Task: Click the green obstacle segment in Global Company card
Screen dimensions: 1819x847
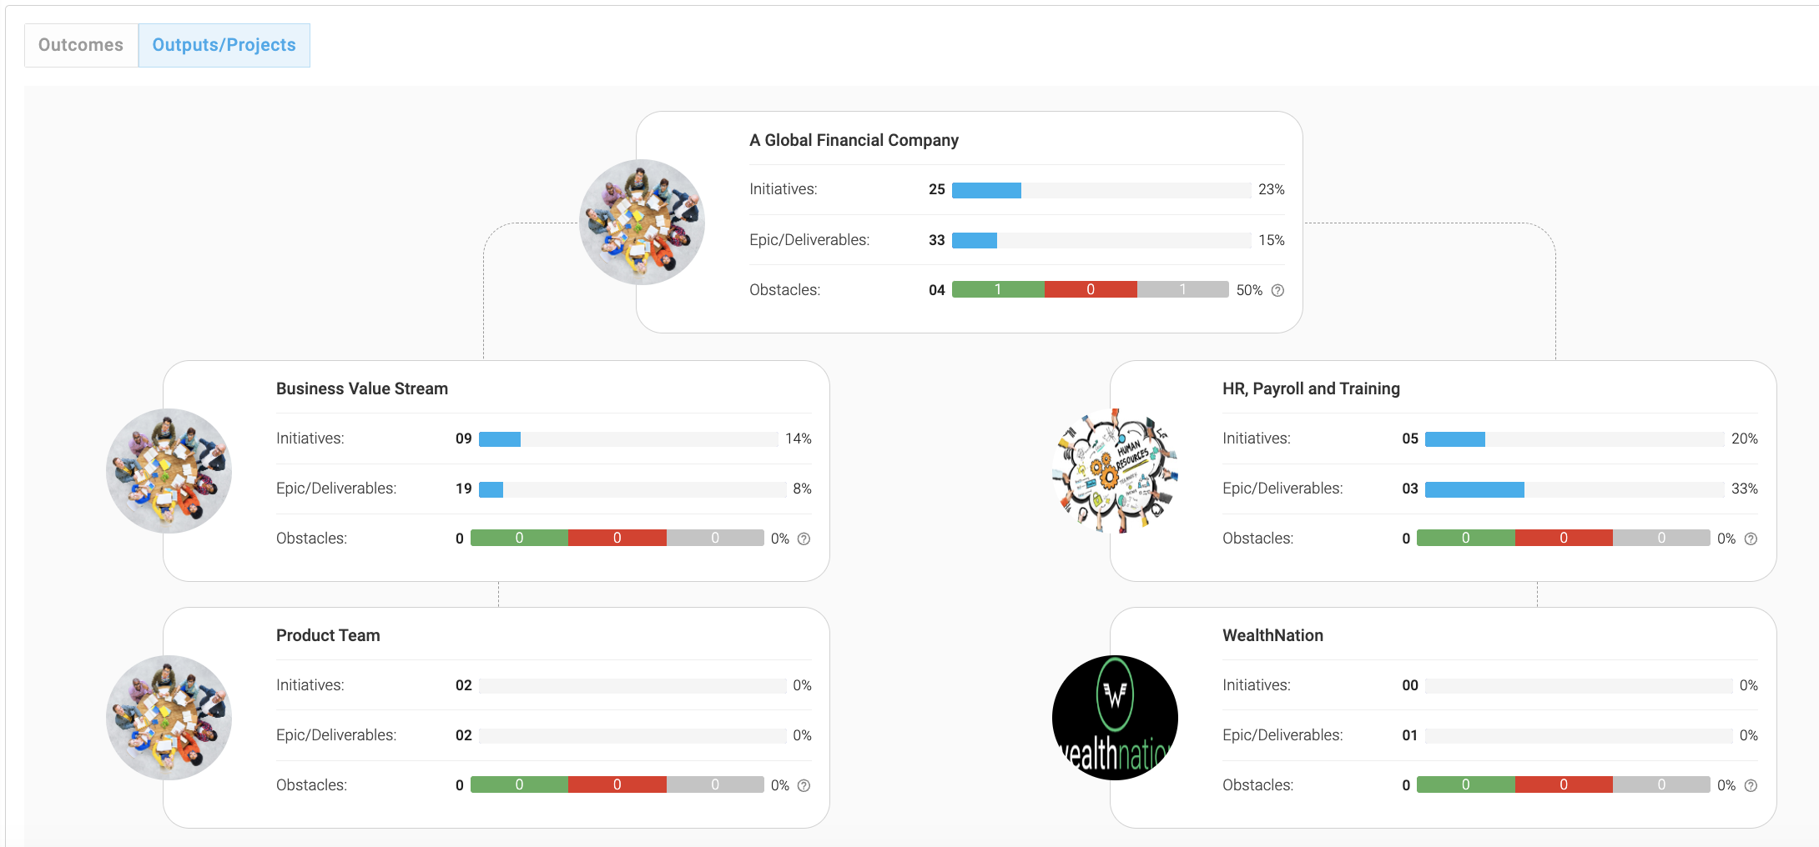Action: (998, 289)
